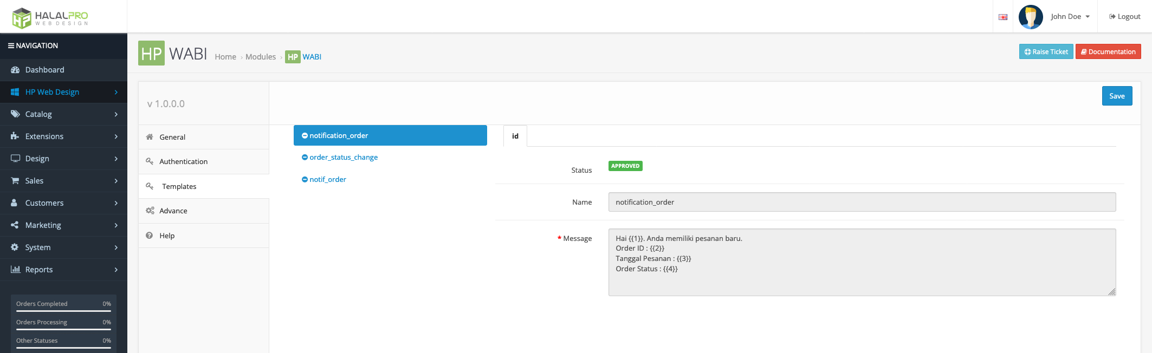Click the Dashboard menu label
The height and width of the screenshot is (353, 1152).
[45, 70]
